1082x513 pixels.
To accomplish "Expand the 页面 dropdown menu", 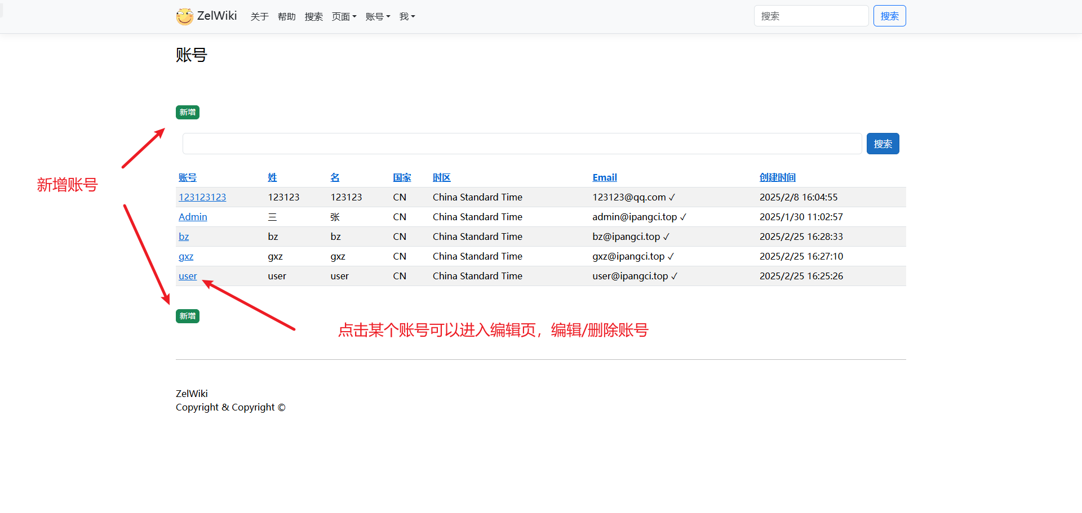I will [344, 17].
